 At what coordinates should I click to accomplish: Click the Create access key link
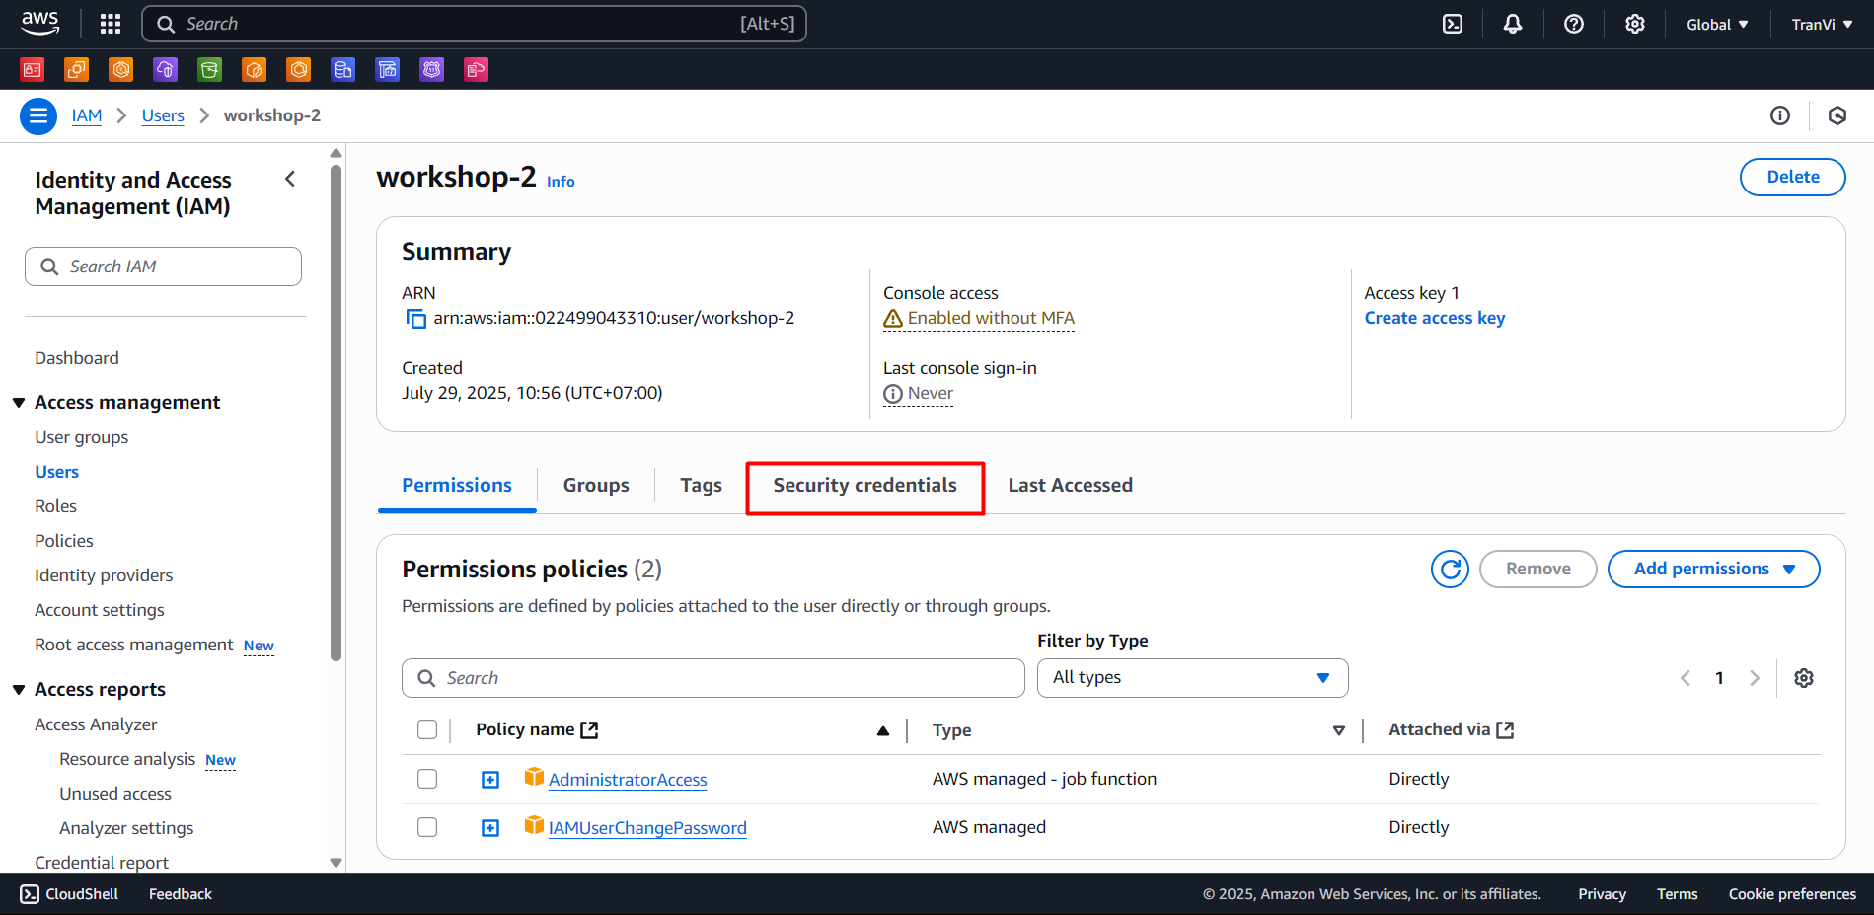[1434, 317]
